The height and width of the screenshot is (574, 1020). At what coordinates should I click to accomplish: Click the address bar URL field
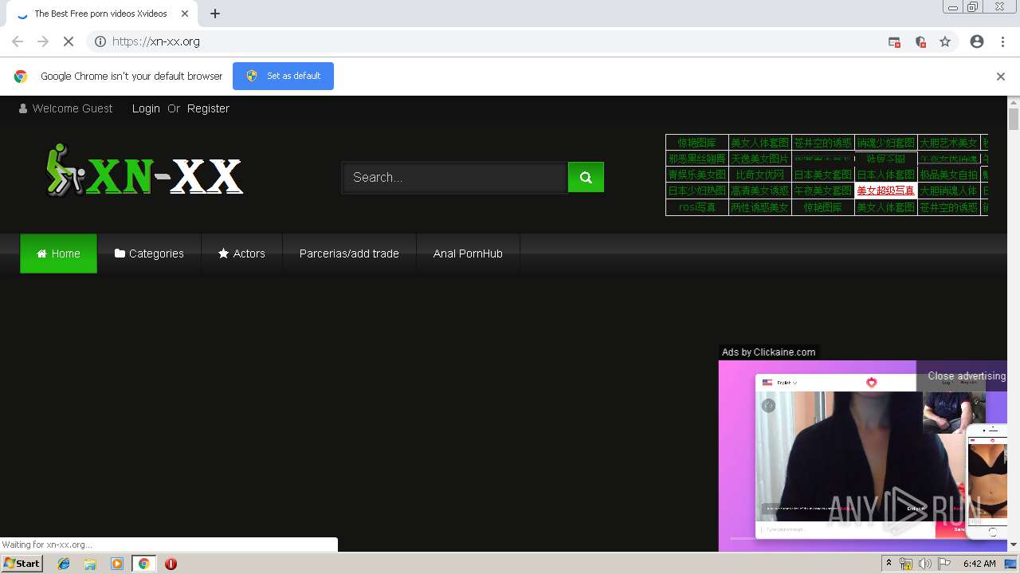pyautogui.click(x=494, y=41)
